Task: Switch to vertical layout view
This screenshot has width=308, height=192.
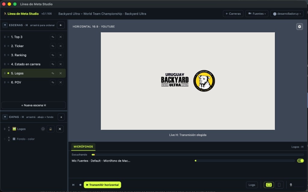Action: pyautogui.click(x=279, y=185)
